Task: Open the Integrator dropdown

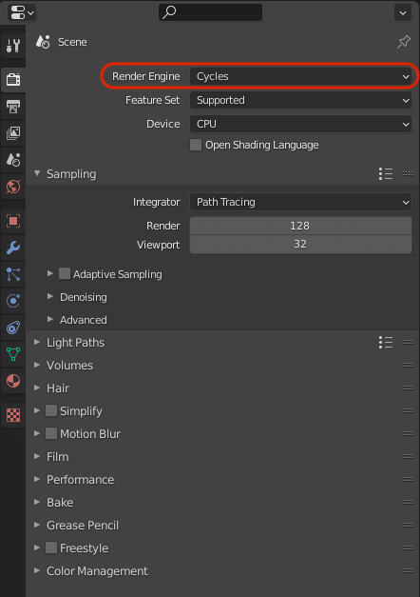Action: [x=300, y=202]
